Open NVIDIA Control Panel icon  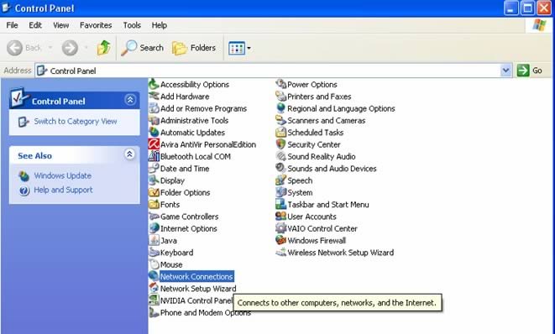154,300
